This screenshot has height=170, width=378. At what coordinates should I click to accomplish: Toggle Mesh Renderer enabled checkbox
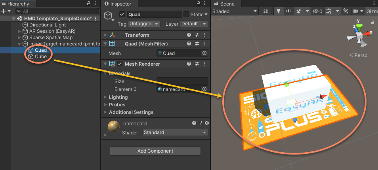(x=120, y=64)
